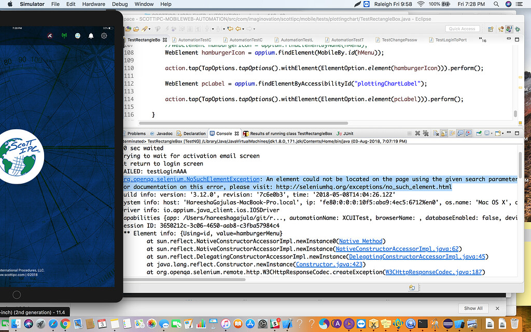This screenshot has width=531, height=332.
Task: Clear the Console output
Action: 436,133
